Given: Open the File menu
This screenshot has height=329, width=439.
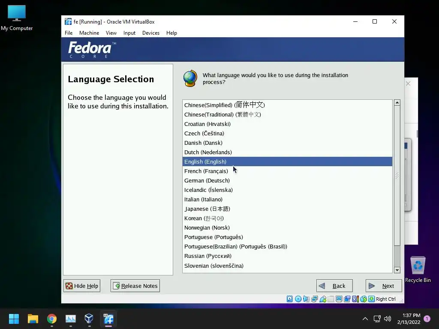Looking at the screenshot, I should point(69,33).
